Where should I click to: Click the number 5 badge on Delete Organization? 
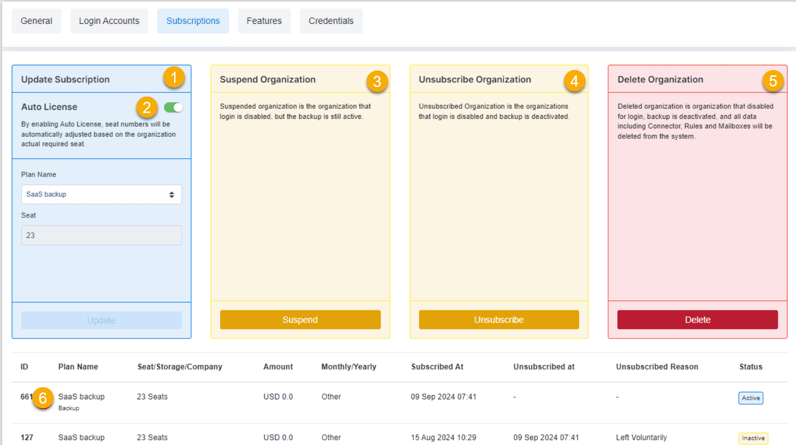tap(773, 81)
